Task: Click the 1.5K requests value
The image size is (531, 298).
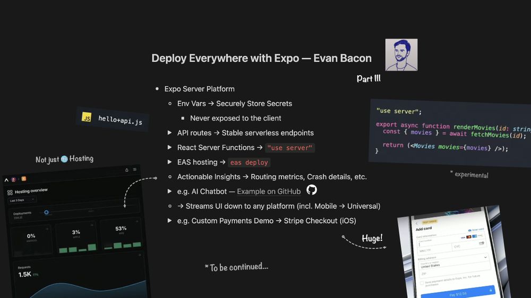Action: [x=25, y=274]
